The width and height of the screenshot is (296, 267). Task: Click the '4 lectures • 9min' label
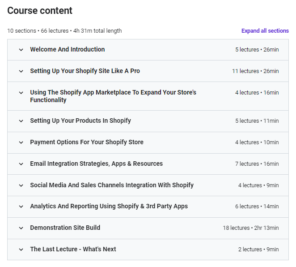(x=258, y=185)
